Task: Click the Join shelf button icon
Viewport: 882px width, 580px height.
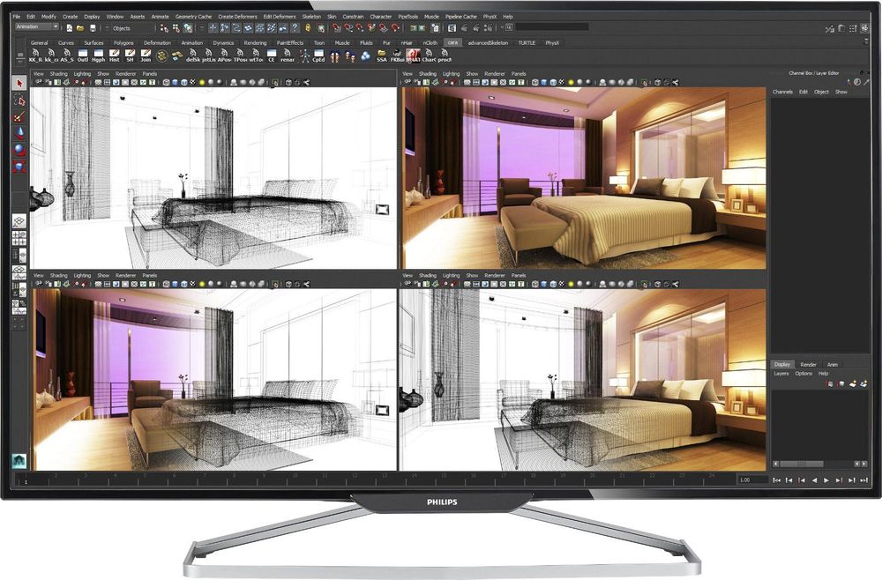Action: tap(145, 55)
